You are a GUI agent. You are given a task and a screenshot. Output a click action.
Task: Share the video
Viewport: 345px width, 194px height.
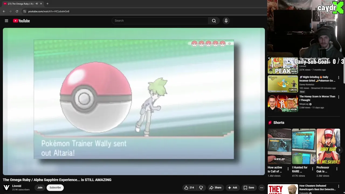(x=215, y=188)
